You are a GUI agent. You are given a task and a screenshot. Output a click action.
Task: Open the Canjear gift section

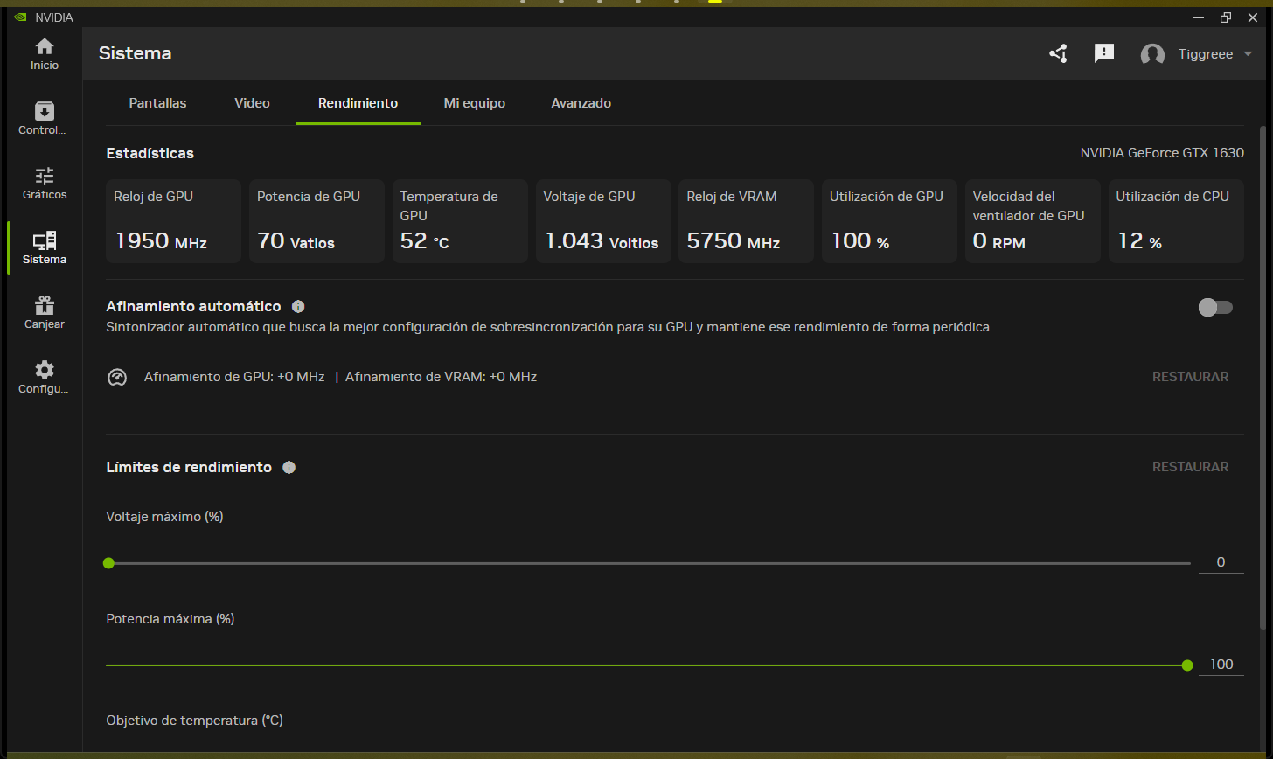point(45,313)
